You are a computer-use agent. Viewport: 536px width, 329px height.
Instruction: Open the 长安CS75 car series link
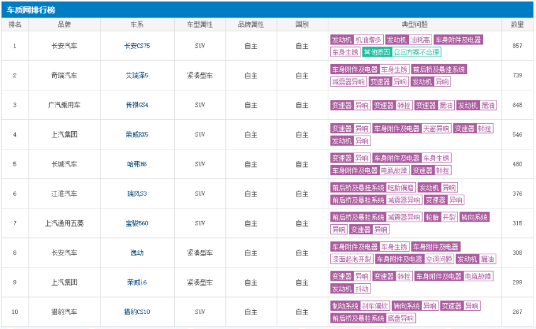[137, 46]
